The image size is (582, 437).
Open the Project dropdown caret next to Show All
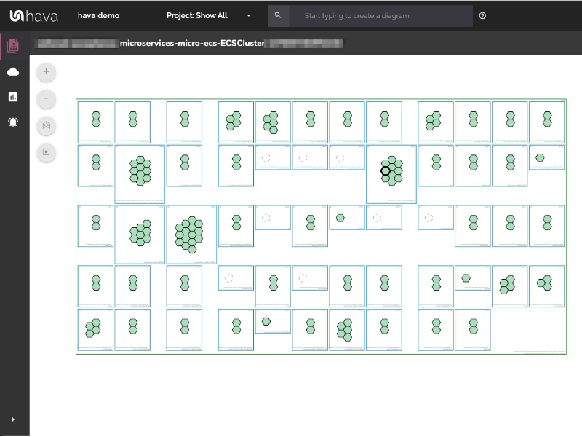(248, 15)
